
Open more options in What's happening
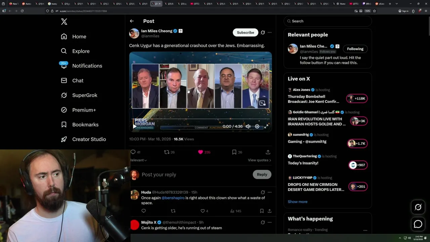(365, 231)
